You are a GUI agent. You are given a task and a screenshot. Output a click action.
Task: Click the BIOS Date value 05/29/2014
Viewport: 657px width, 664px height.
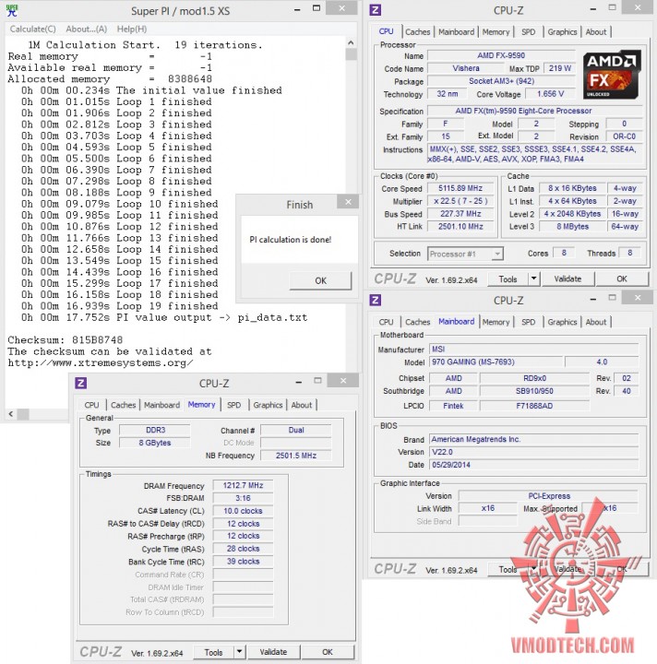[533, 465]
